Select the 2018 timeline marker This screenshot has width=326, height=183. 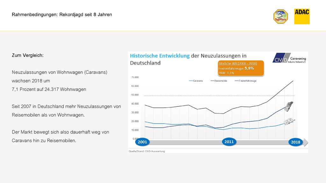click(x=295, y=142)
